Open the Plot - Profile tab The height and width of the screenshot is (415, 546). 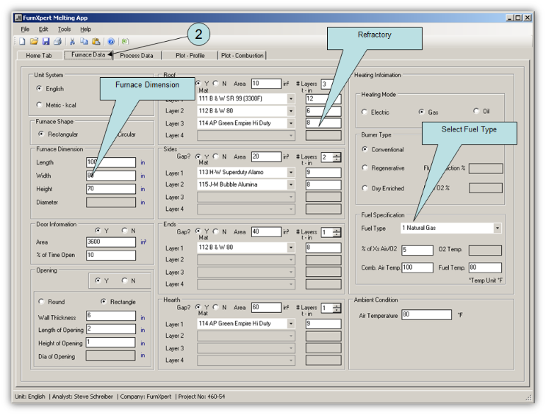pyautogui.click(x=190, y=55)
